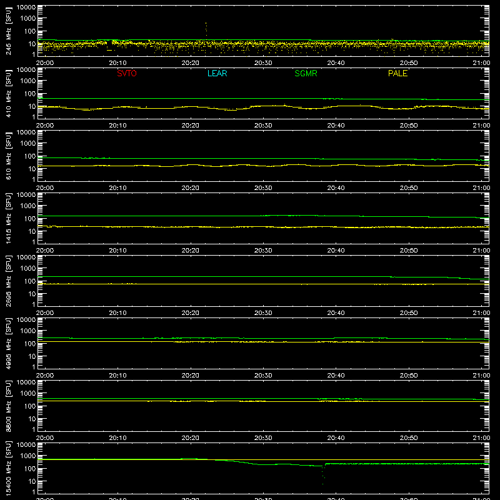Viewport: 500px width, 500px height.
Task: Click 20:10 time label under 610 MHz panel
Action: pos(117,188)
